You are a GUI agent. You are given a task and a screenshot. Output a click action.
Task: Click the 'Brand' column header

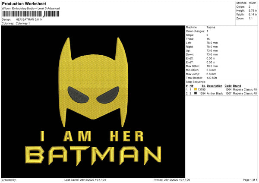[237, 86]
